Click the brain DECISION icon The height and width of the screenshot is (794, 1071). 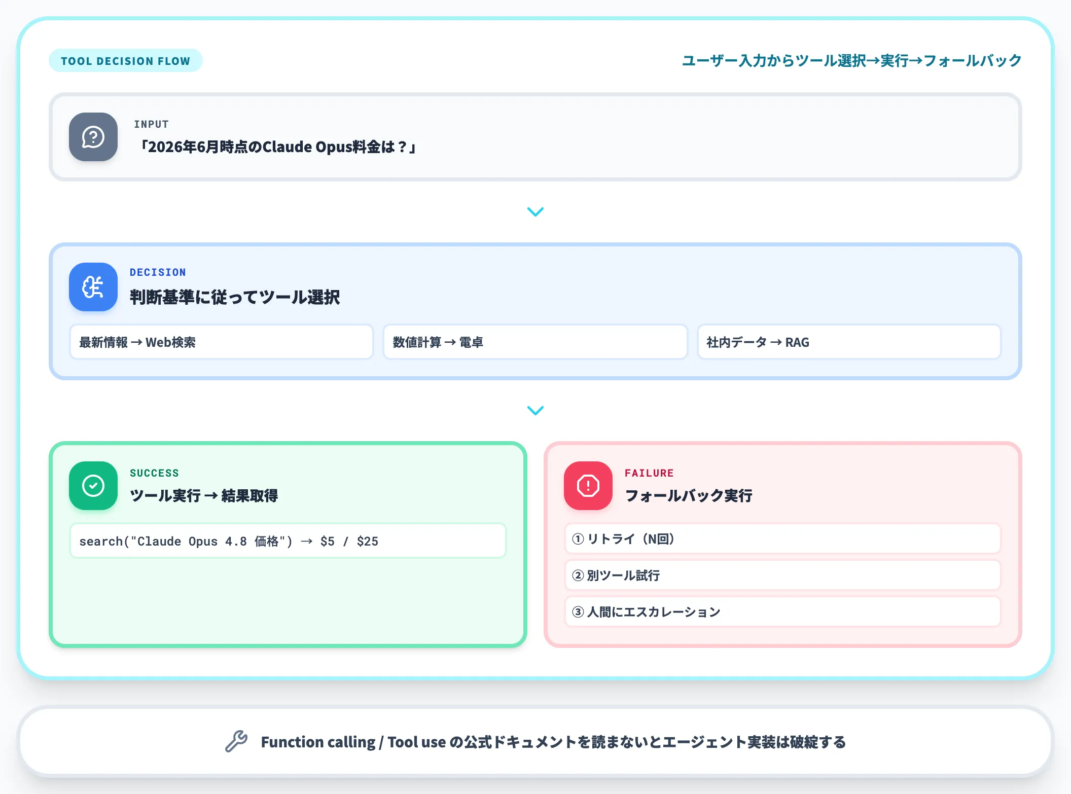(93, 287)
